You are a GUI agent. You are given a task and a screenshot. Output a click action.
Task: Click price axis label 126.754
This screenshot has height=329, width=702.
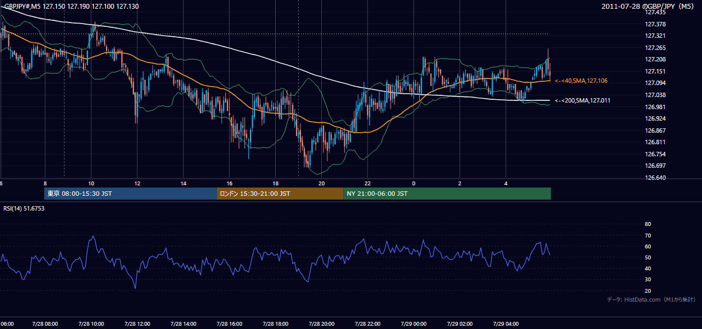pyautogui.click(x=655, y=154)
